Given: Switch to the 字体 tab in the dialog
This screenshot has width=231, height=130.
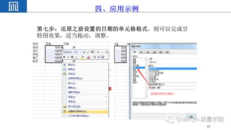Looking at the screenshot, I should point(148,52).
